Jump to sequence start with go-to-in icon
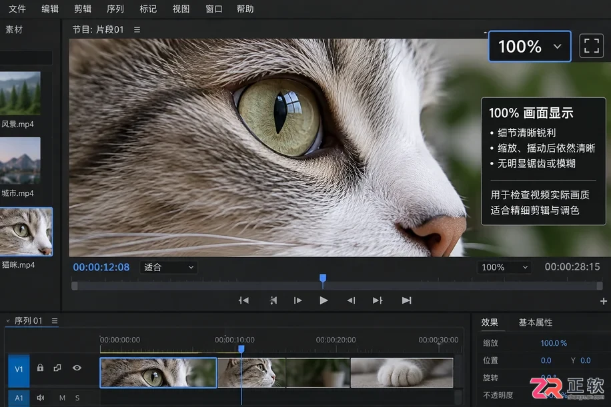The image size is (611, 407). point(243,300)
